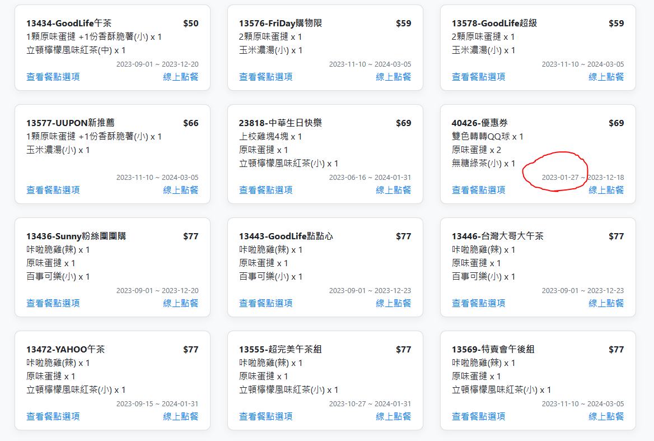Order online for 13443-GoodLife點點心

393,303
